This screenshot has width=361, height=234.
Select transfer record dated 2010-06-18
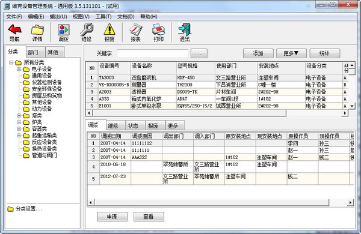pyautogui.click(x=220, y=167)
